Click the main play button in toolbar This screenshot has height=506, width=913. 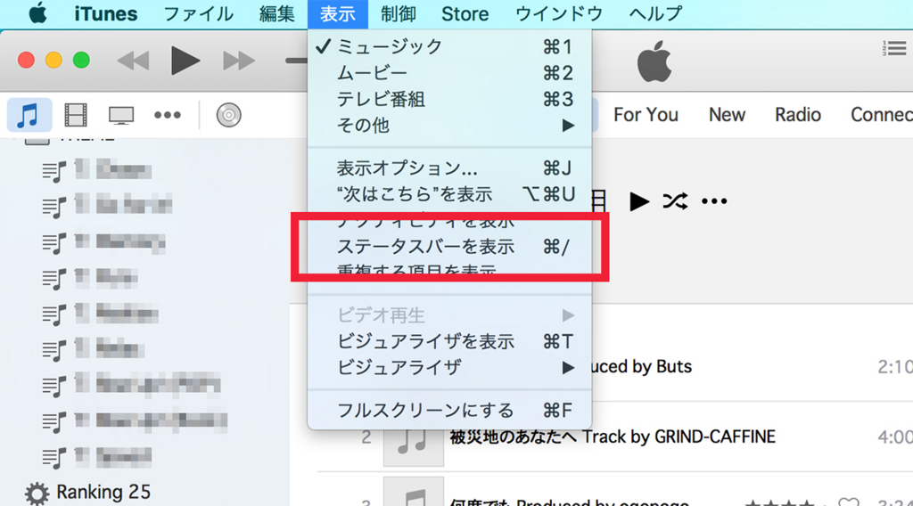click(x=185, y=61)
